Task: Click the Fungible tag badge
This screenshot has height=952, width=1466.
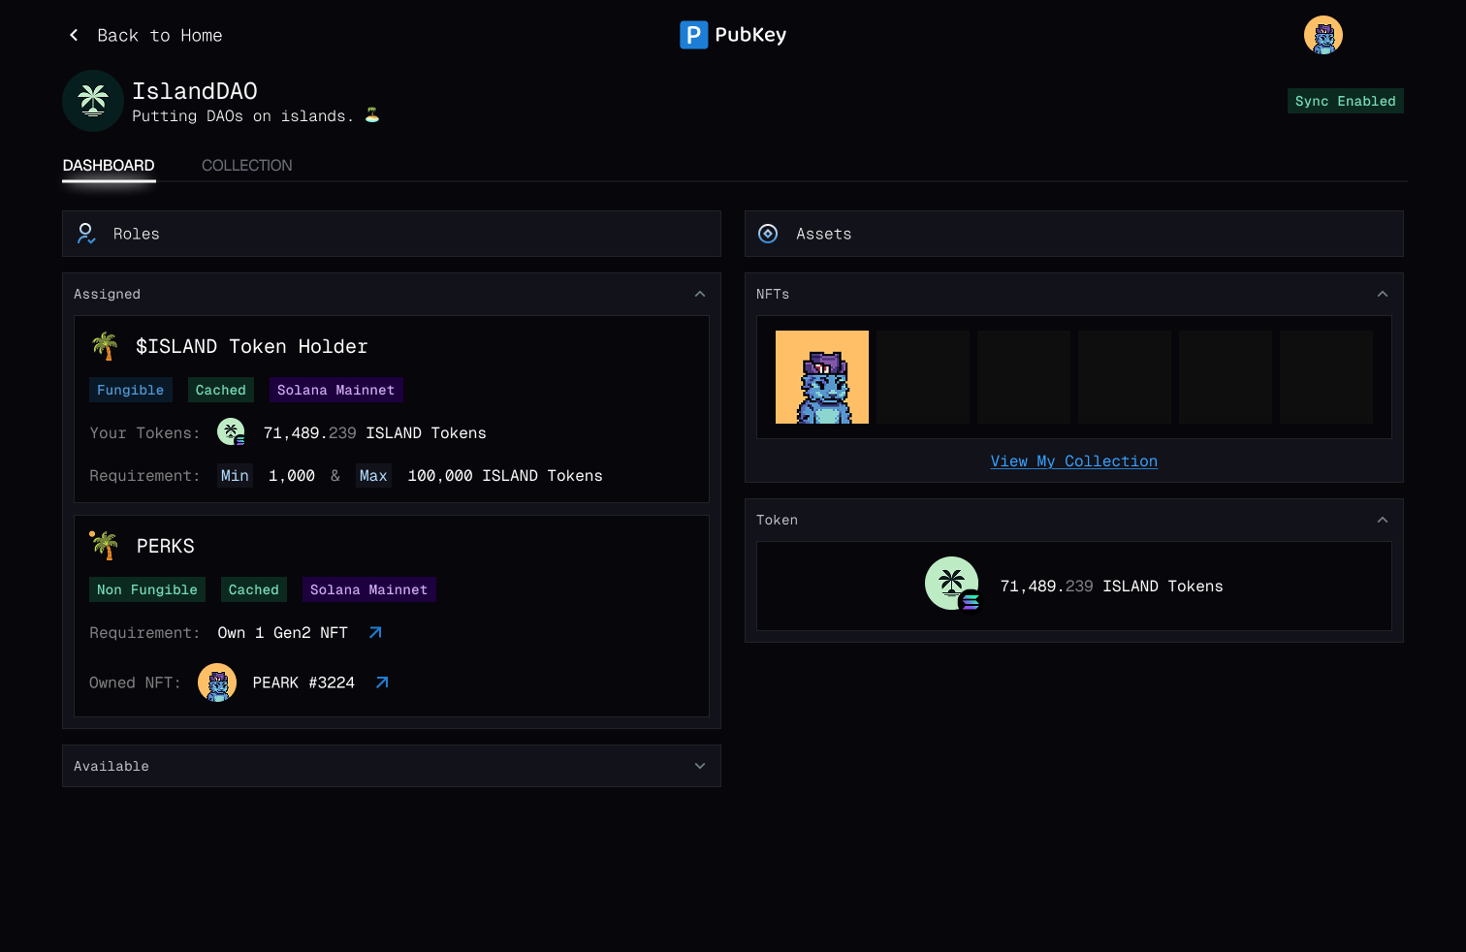Action: pyautogui.click(x=131, y=390)
